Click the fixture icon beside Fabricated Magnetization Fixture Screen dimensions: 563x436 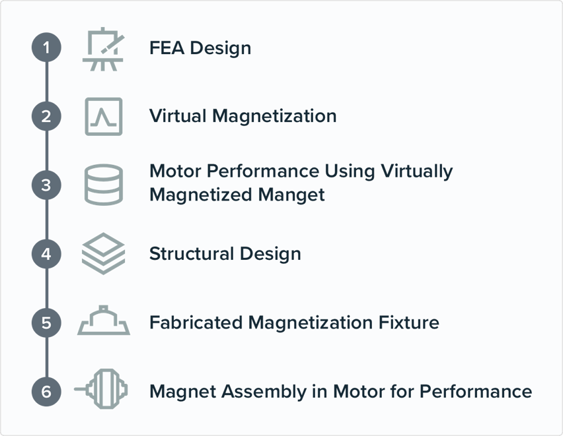pyautogui.click(x=103, y=320)
